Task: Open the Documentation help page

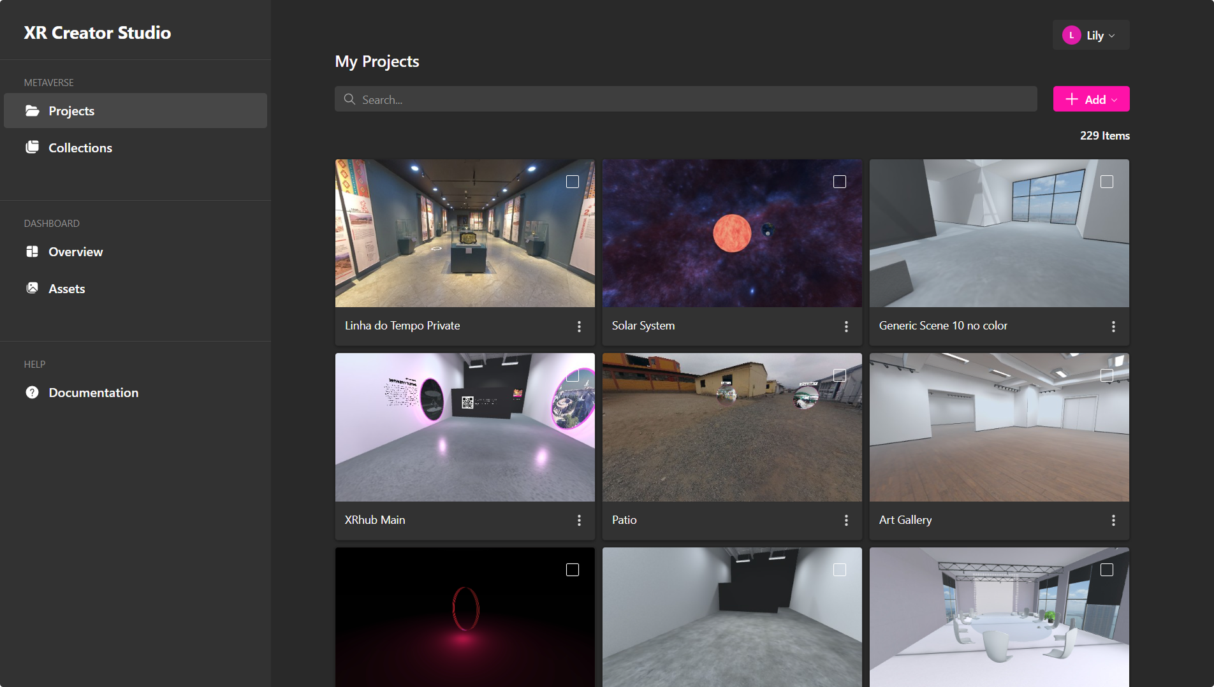Action: [x=135, y=393]
